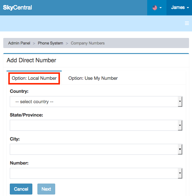This screenshot has height=196, width=192.
Task: Click Company Numbers breadcrumb
Action: pos(88,43)
